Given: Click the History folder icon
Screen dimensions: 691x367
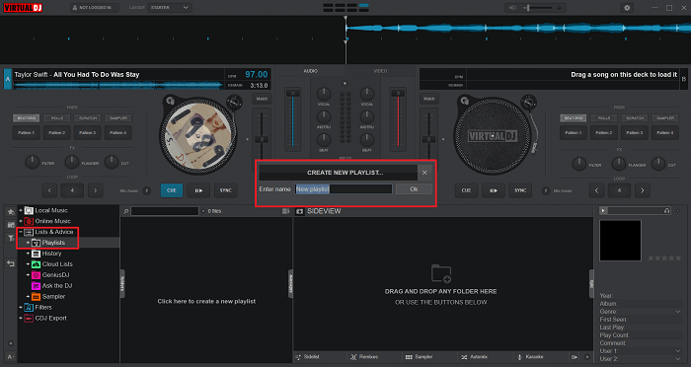Looking at the screenshot, I should [37, 254].
